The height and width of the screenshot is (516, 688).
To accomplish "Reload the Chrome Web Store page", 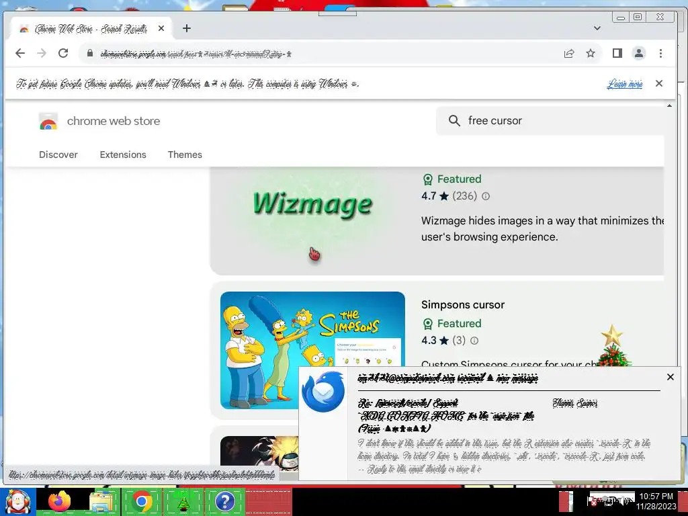I will click(63, 54).
